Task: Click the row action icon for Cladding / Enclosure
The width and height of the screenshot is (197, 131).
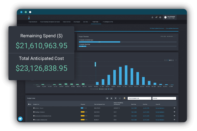Action: point(174,112)
